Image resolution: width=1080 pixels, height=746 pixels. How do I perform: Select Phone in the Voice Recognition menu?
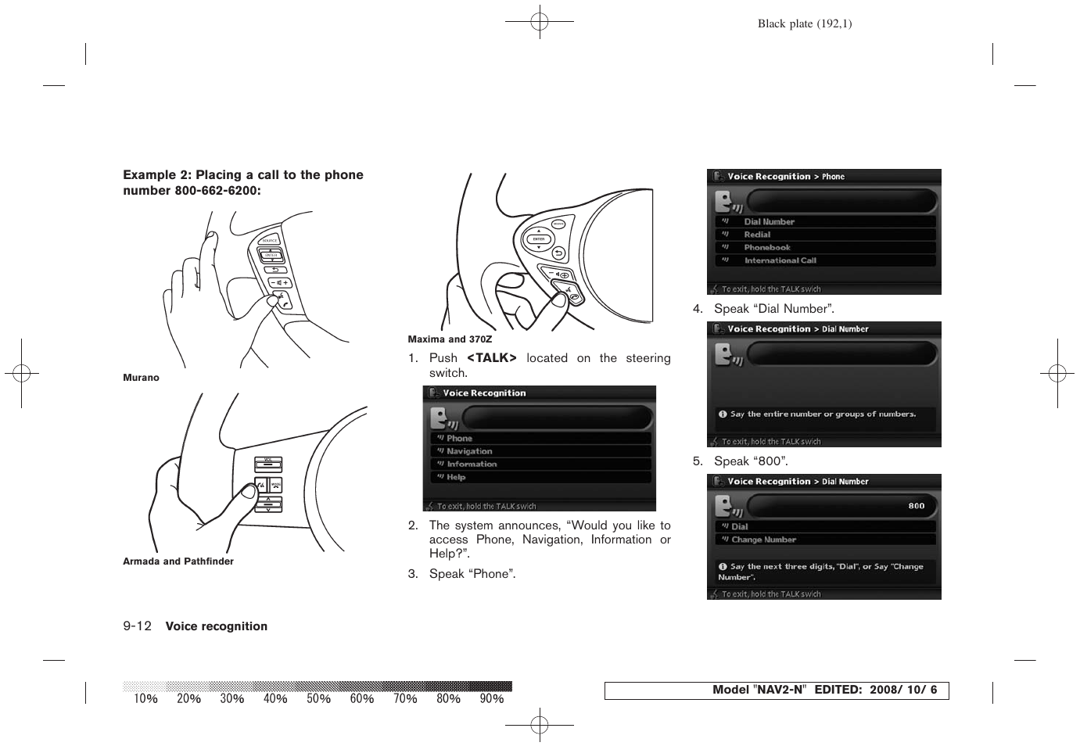pyautogui.click(x=540, y=439)
